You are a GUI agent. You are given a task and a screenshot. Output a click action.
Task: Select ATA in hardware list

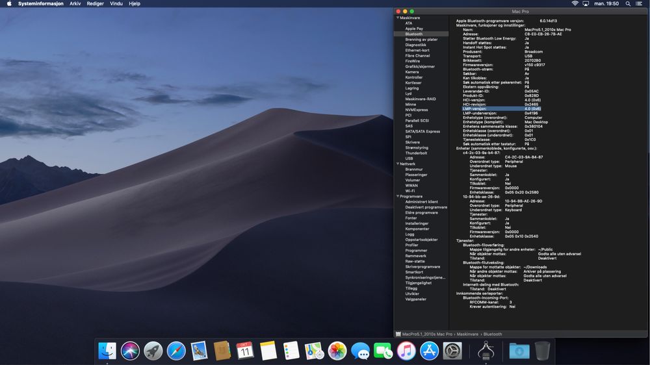(x=409, y=23)
